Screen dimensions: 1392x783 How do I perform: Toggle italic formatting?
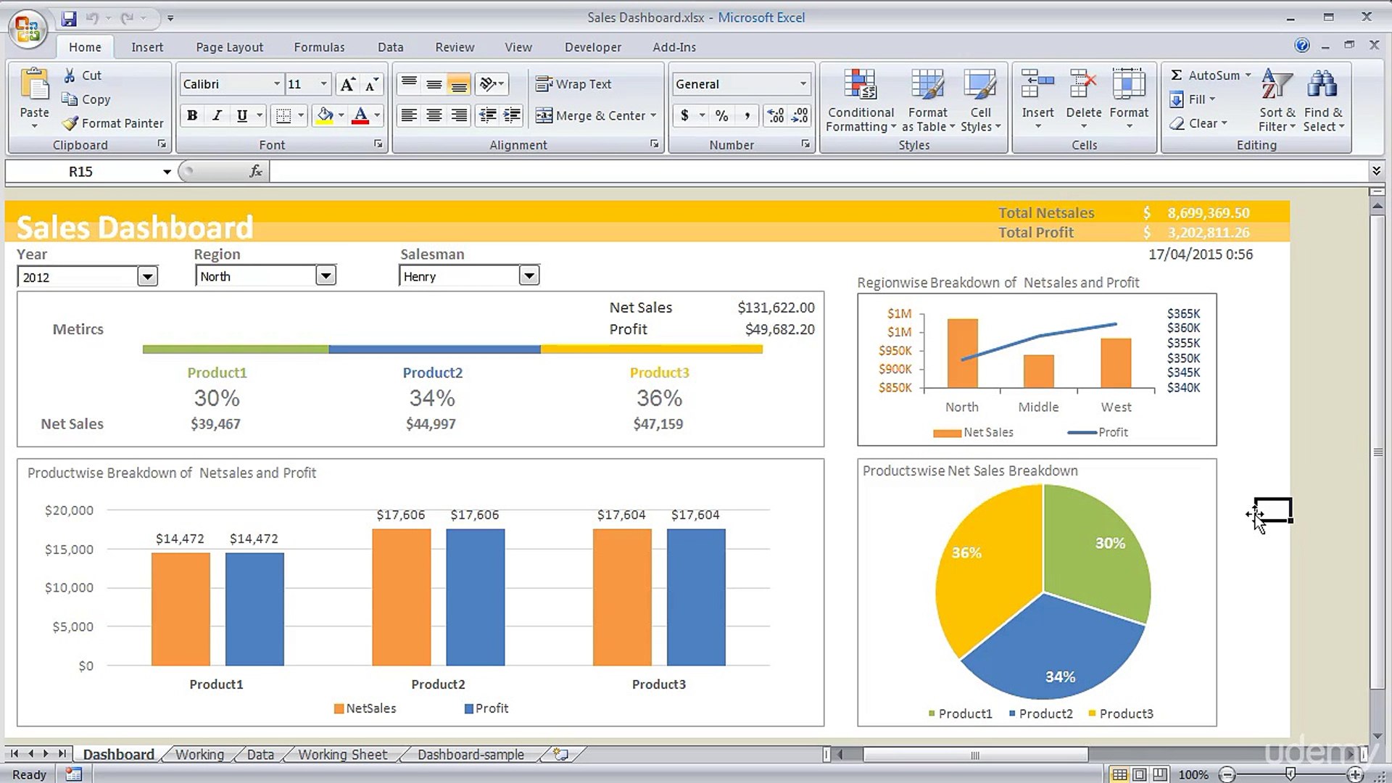pos(216,115)
